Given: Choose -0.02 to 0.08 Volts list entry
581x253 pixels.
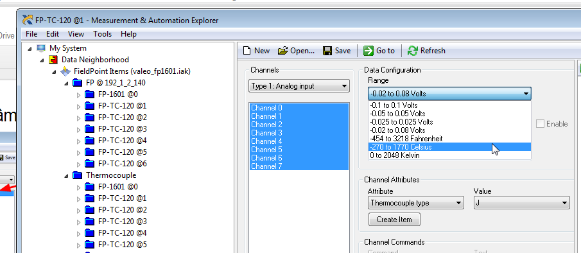Looking at the screenshot, I should [449, 130].
